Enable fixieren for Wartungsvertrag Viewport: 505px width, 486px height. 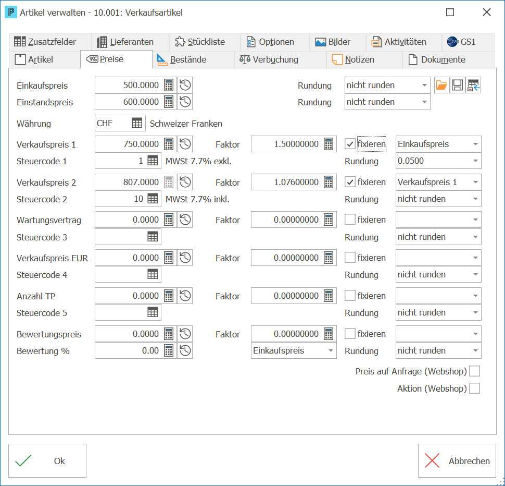coord(350,220)
